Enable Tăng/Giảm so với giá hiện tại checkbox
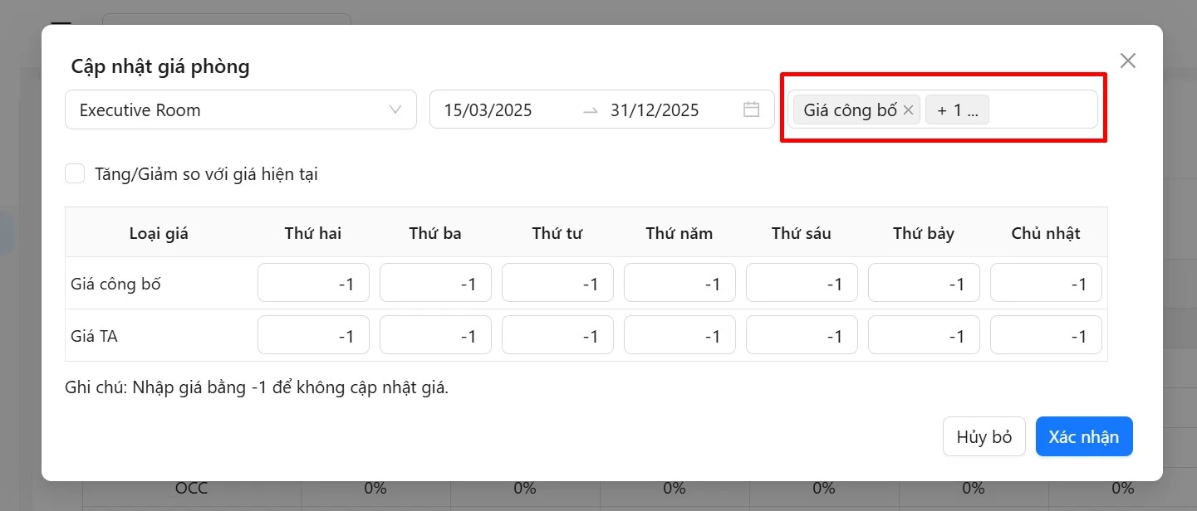Screen dimensions: 1197x511 [x=76, y=174]
